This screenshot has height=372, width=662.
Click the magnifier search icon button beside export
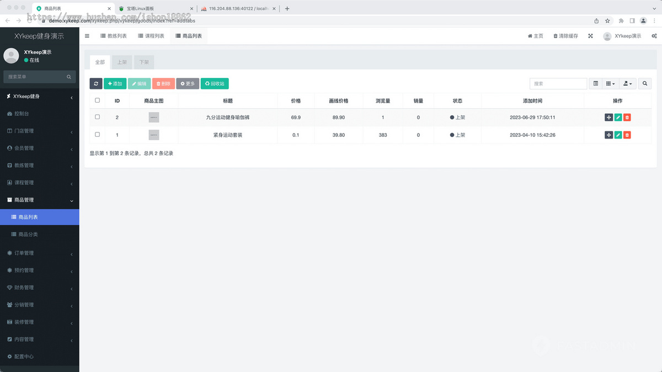click(x=644, y=84)
